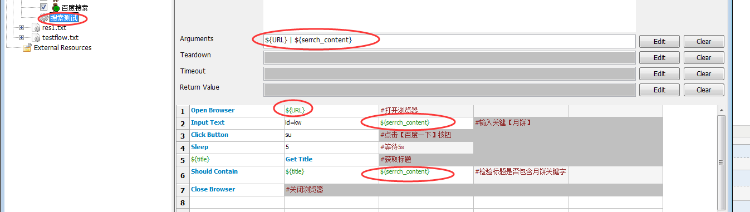Viewport: 750px width, 212px height.
Task: Click Clear button for Arguments
Action: pos(704,41)
